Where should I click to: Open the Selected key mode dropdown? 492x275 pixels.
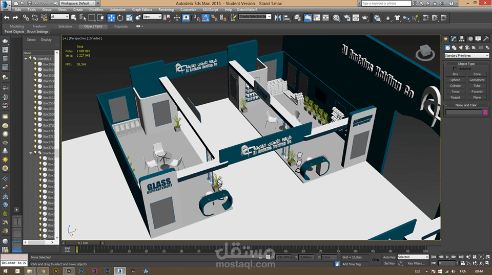pyautogui.click(x=413, y=257)
